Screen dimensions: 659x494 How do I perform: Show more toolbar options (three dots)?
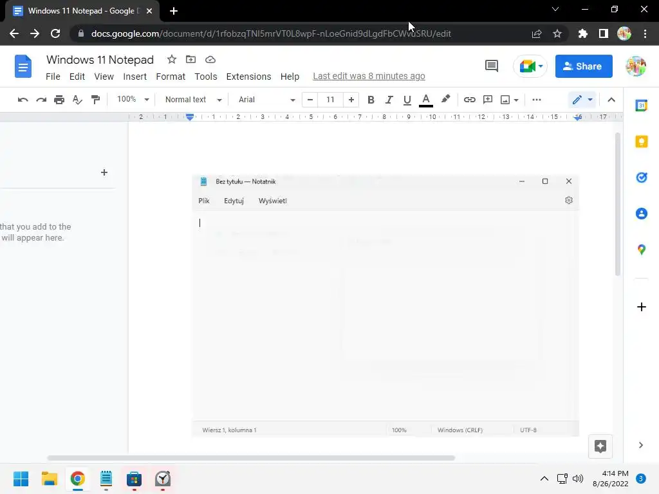[536, 100]
